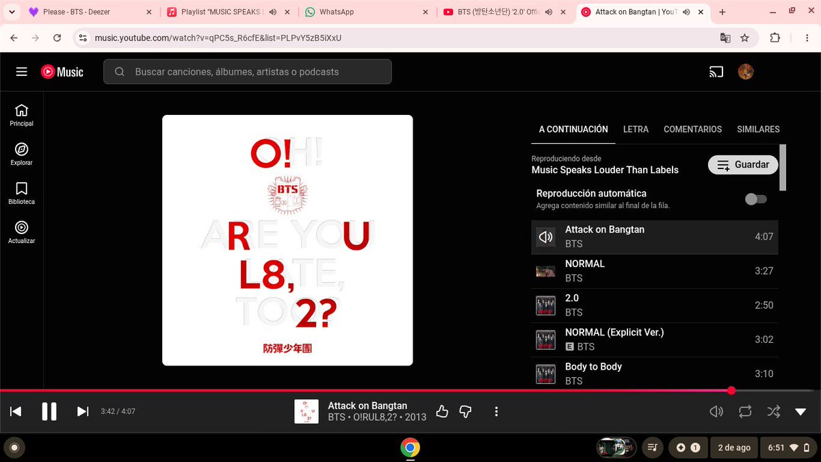This screenshot has height=462, width=821.
Task: Click the BTS artist link in player bar
Action: (x=336, y=417)
